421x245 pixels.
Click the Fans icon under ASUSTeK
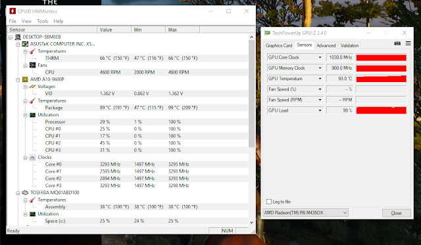(x=32, y=65)
